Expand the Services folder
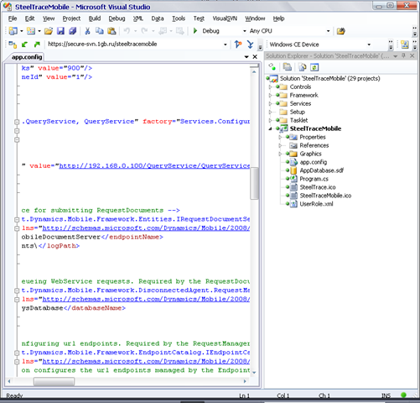This screenshot has width=420, height=403. click(270, 104)
